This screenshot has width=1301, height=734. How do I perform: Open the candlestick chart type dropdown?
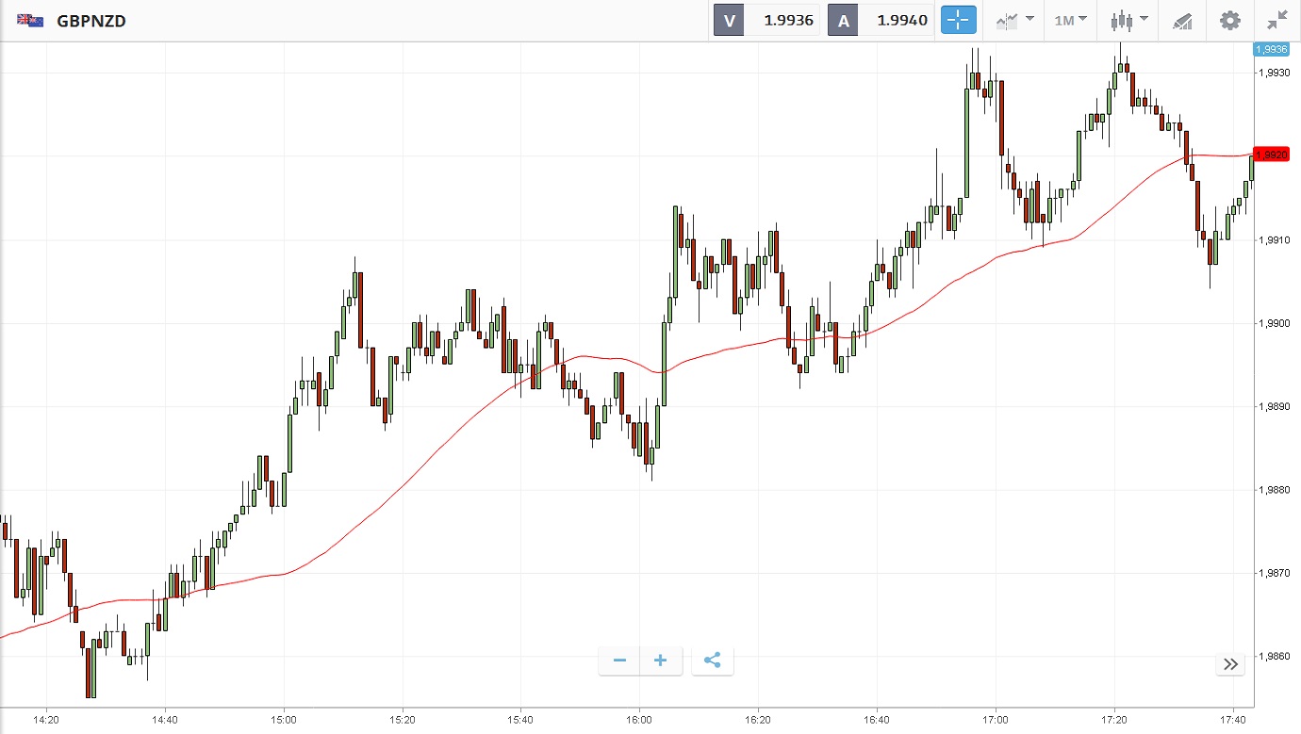1128,20
